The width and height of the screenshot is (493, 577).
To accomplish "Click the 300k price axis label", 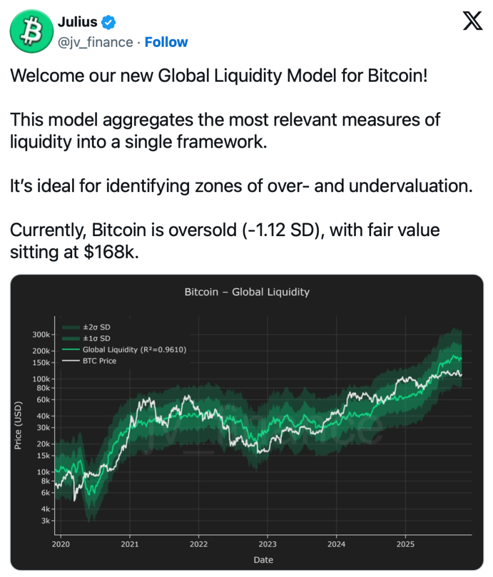I will click(40, 335).
